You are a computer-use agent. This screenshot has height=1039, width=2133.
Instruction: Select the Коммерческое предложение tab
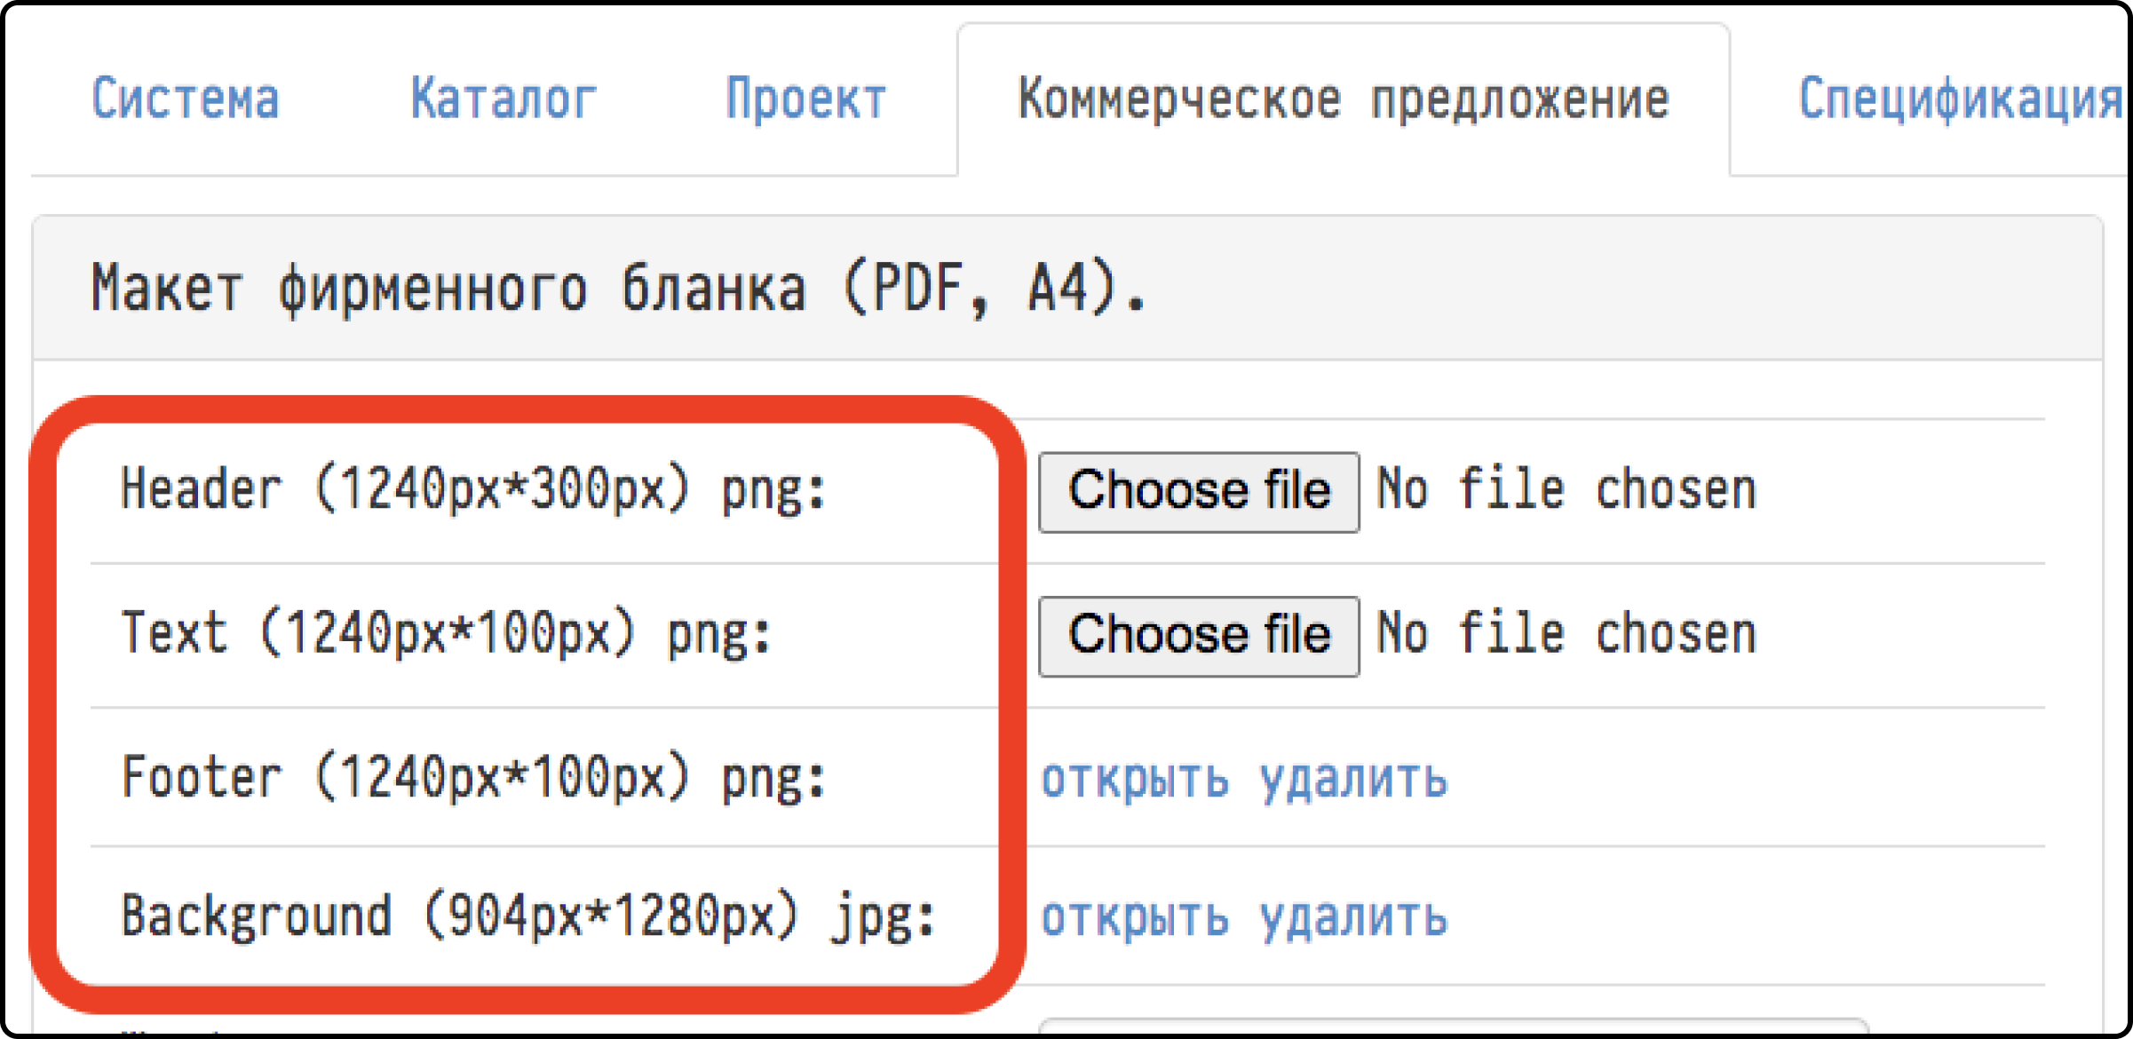(1343, 99)
